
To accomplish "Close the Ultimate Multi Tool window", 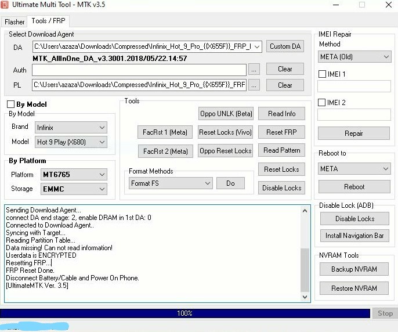I will [x=388, y=5].
